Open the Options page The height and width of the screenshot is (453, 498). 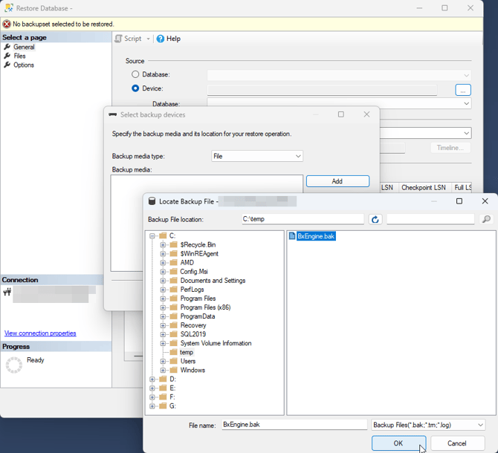tap(24, 65)
